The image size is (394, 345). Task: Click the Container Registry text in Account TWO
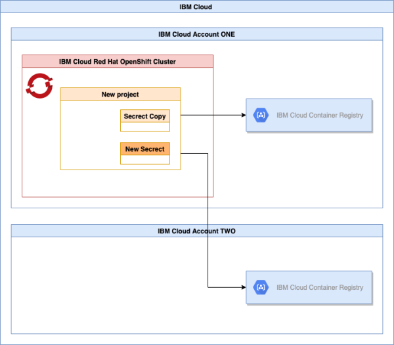(320, 287)
